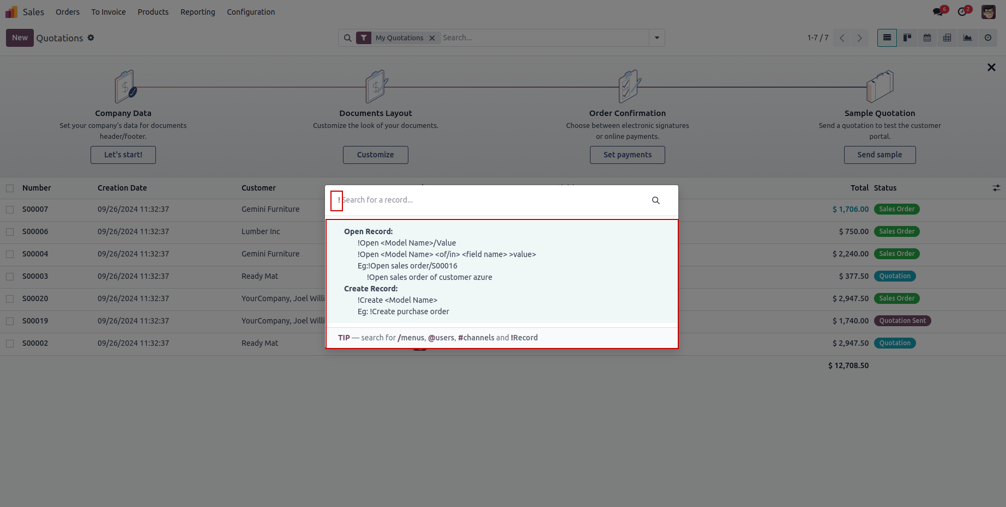Focus the Search for a record field

(x=491, y=200)
